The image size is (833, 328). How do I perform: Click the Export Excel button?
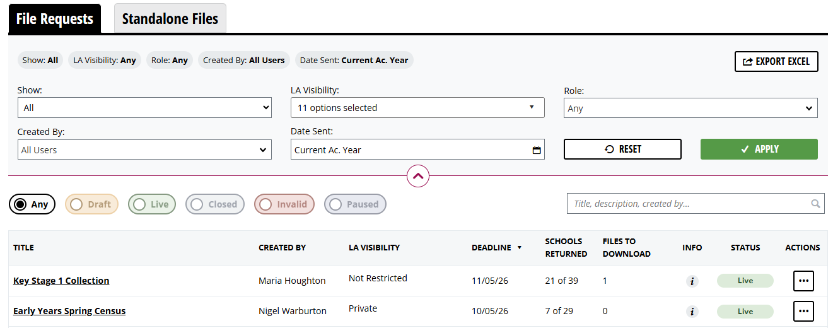pyautogui.click(x=776, y=61)
